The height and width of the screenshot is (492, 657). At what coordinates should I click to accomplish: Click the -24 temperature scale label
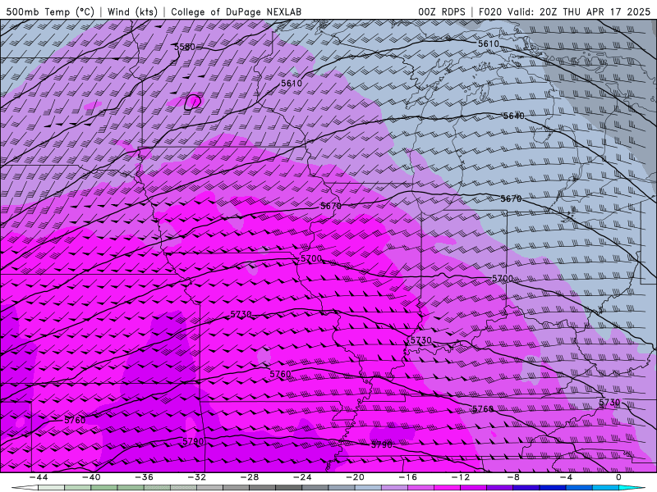302,477
